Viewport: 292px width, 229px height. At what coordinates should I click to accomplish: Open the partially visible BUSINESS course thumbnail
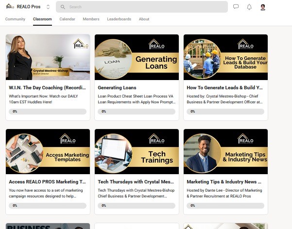[48, 226]
